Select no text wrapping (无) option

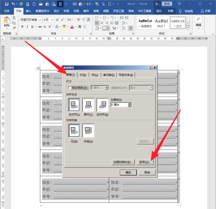click(x=74, y=130)
